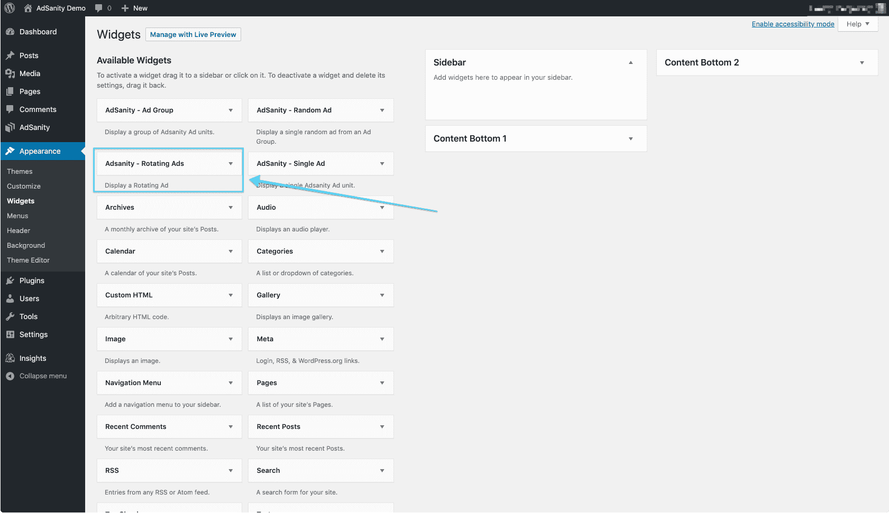Viewport: 889px width, 513px height.
Task: Click the Pages icon in sidebar
Action: click(10, 91)
